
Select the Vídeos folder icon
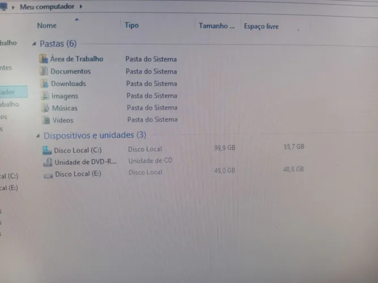click(46, 120)
